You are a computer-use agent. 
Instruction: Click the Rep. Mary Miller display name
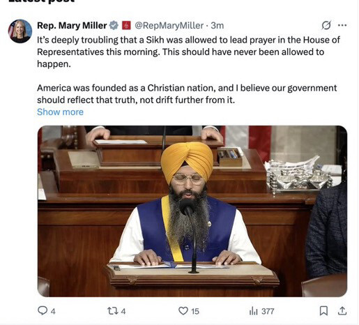pos(72,25)
